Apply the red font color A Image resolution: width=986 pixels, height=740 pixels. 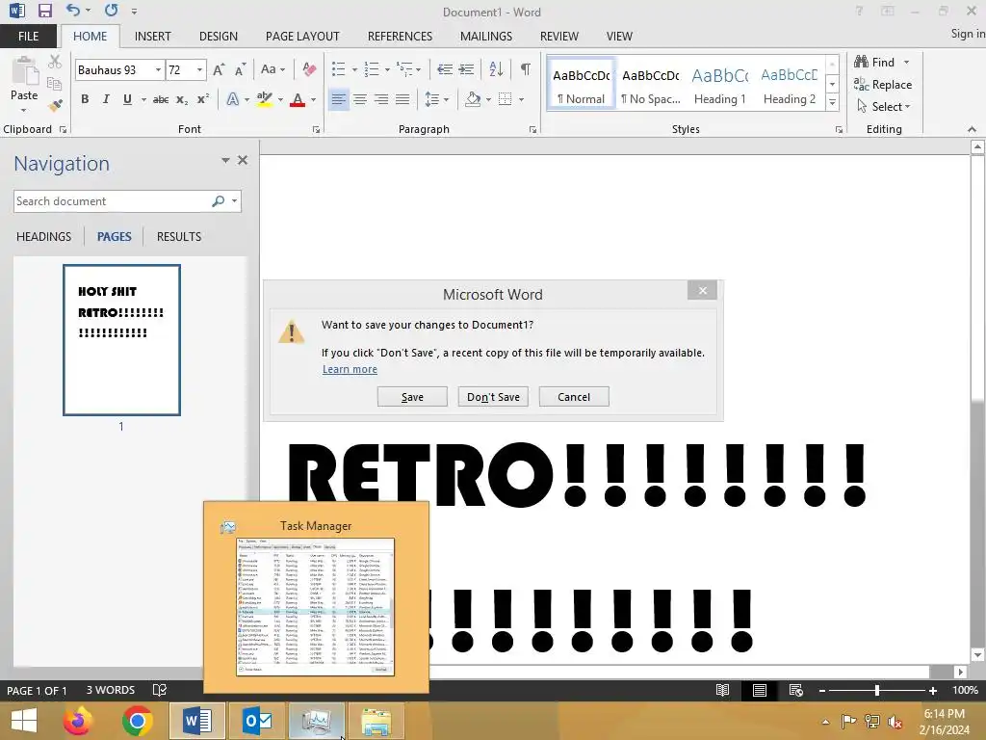tap(298, 99)
